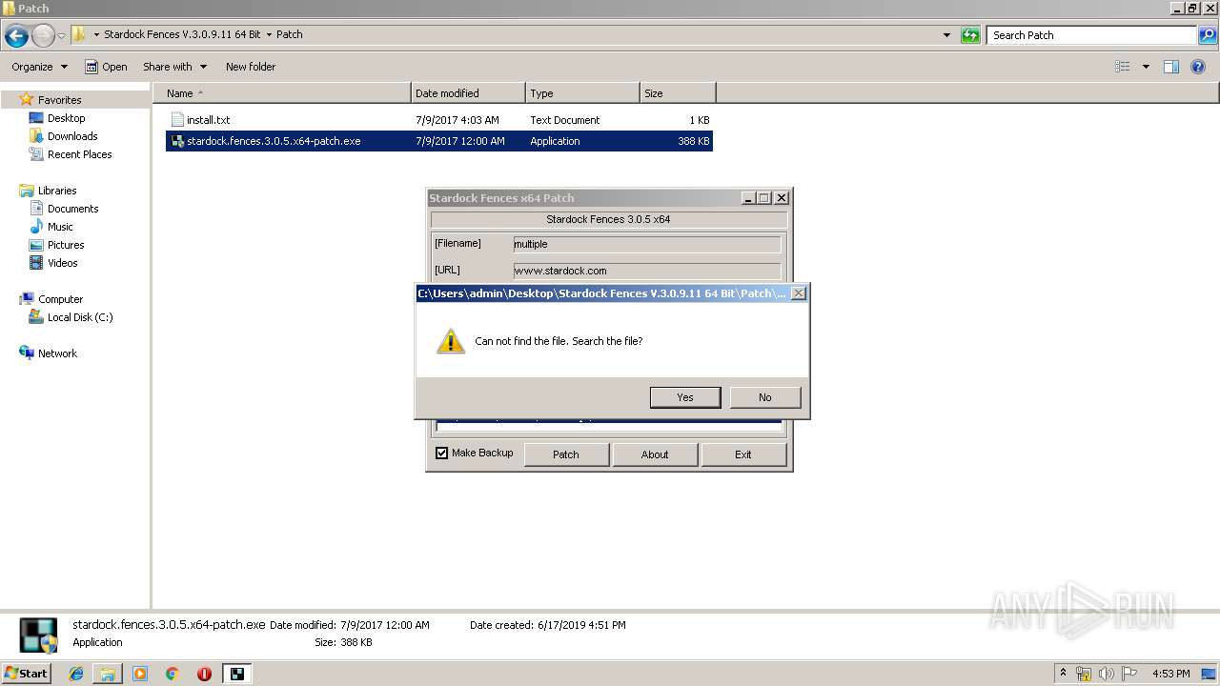Image resolution: width=1220 pixels, height=686 pixels.
Task: Click the network tray icon
Action: pyautogui.click(x=1084, y=674)
